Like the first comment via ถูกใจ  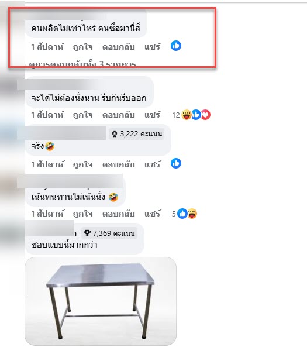click(82, 47)
